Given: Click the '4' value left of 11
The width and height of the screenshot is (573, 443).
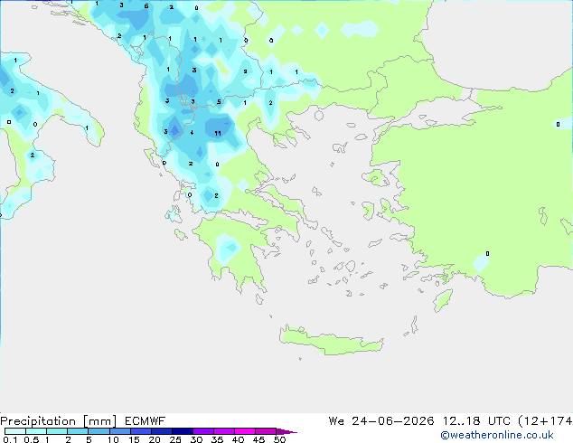Looking at the screenshot, I should [192, 132].
